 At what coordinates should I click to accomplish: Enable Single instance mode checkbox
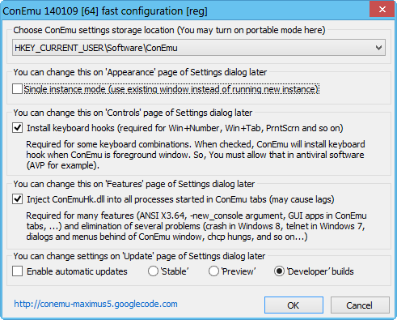[17, 89]
